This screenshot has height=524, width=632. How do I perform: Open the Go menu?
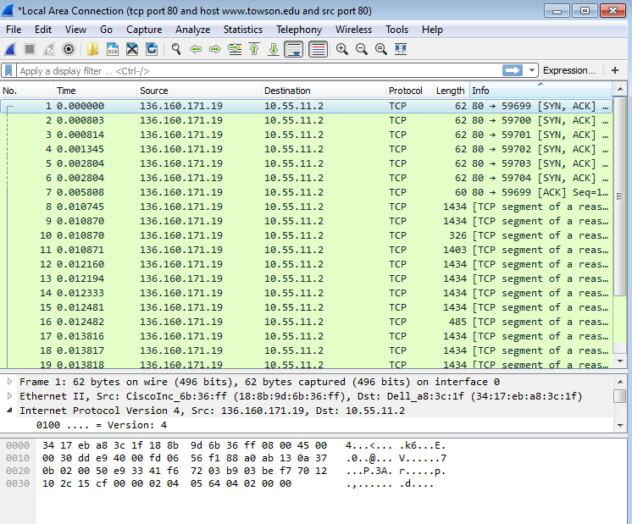coord(106,30)
